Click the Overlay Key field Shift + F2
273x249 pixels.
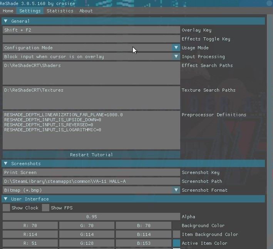(x=91, y=30)
